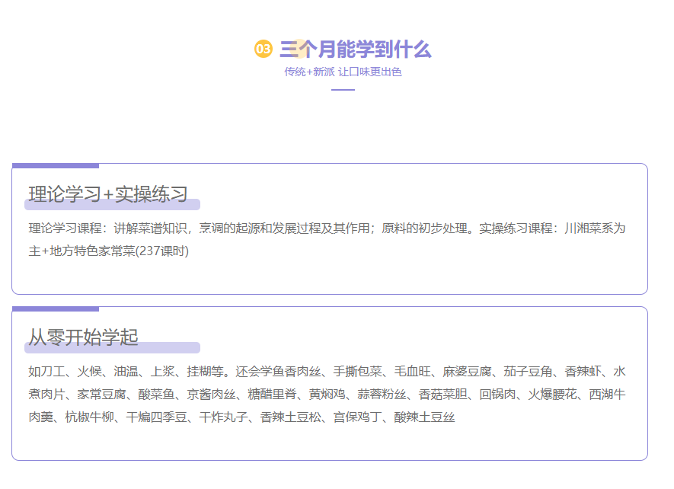
Task: Select the 从零开始学起 card heading
Action: coord(84,337)
